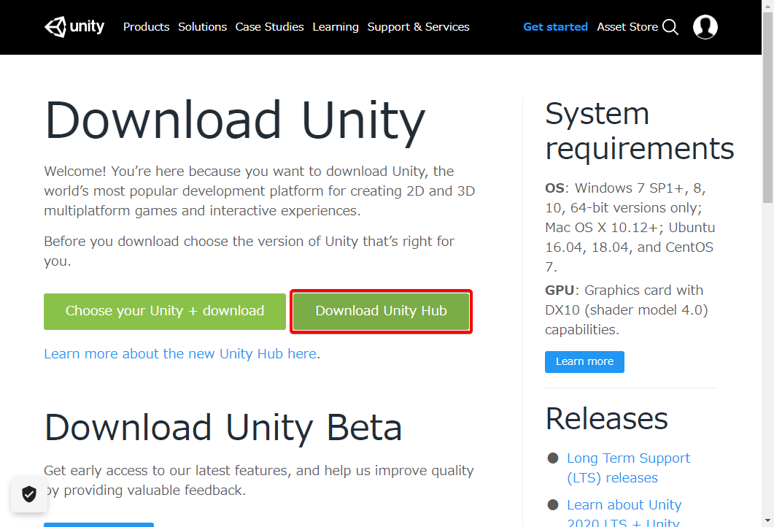Go to the Asset Store
This screenshot has height=527, width=774.
pyautogui.click(x=627, y=26)
